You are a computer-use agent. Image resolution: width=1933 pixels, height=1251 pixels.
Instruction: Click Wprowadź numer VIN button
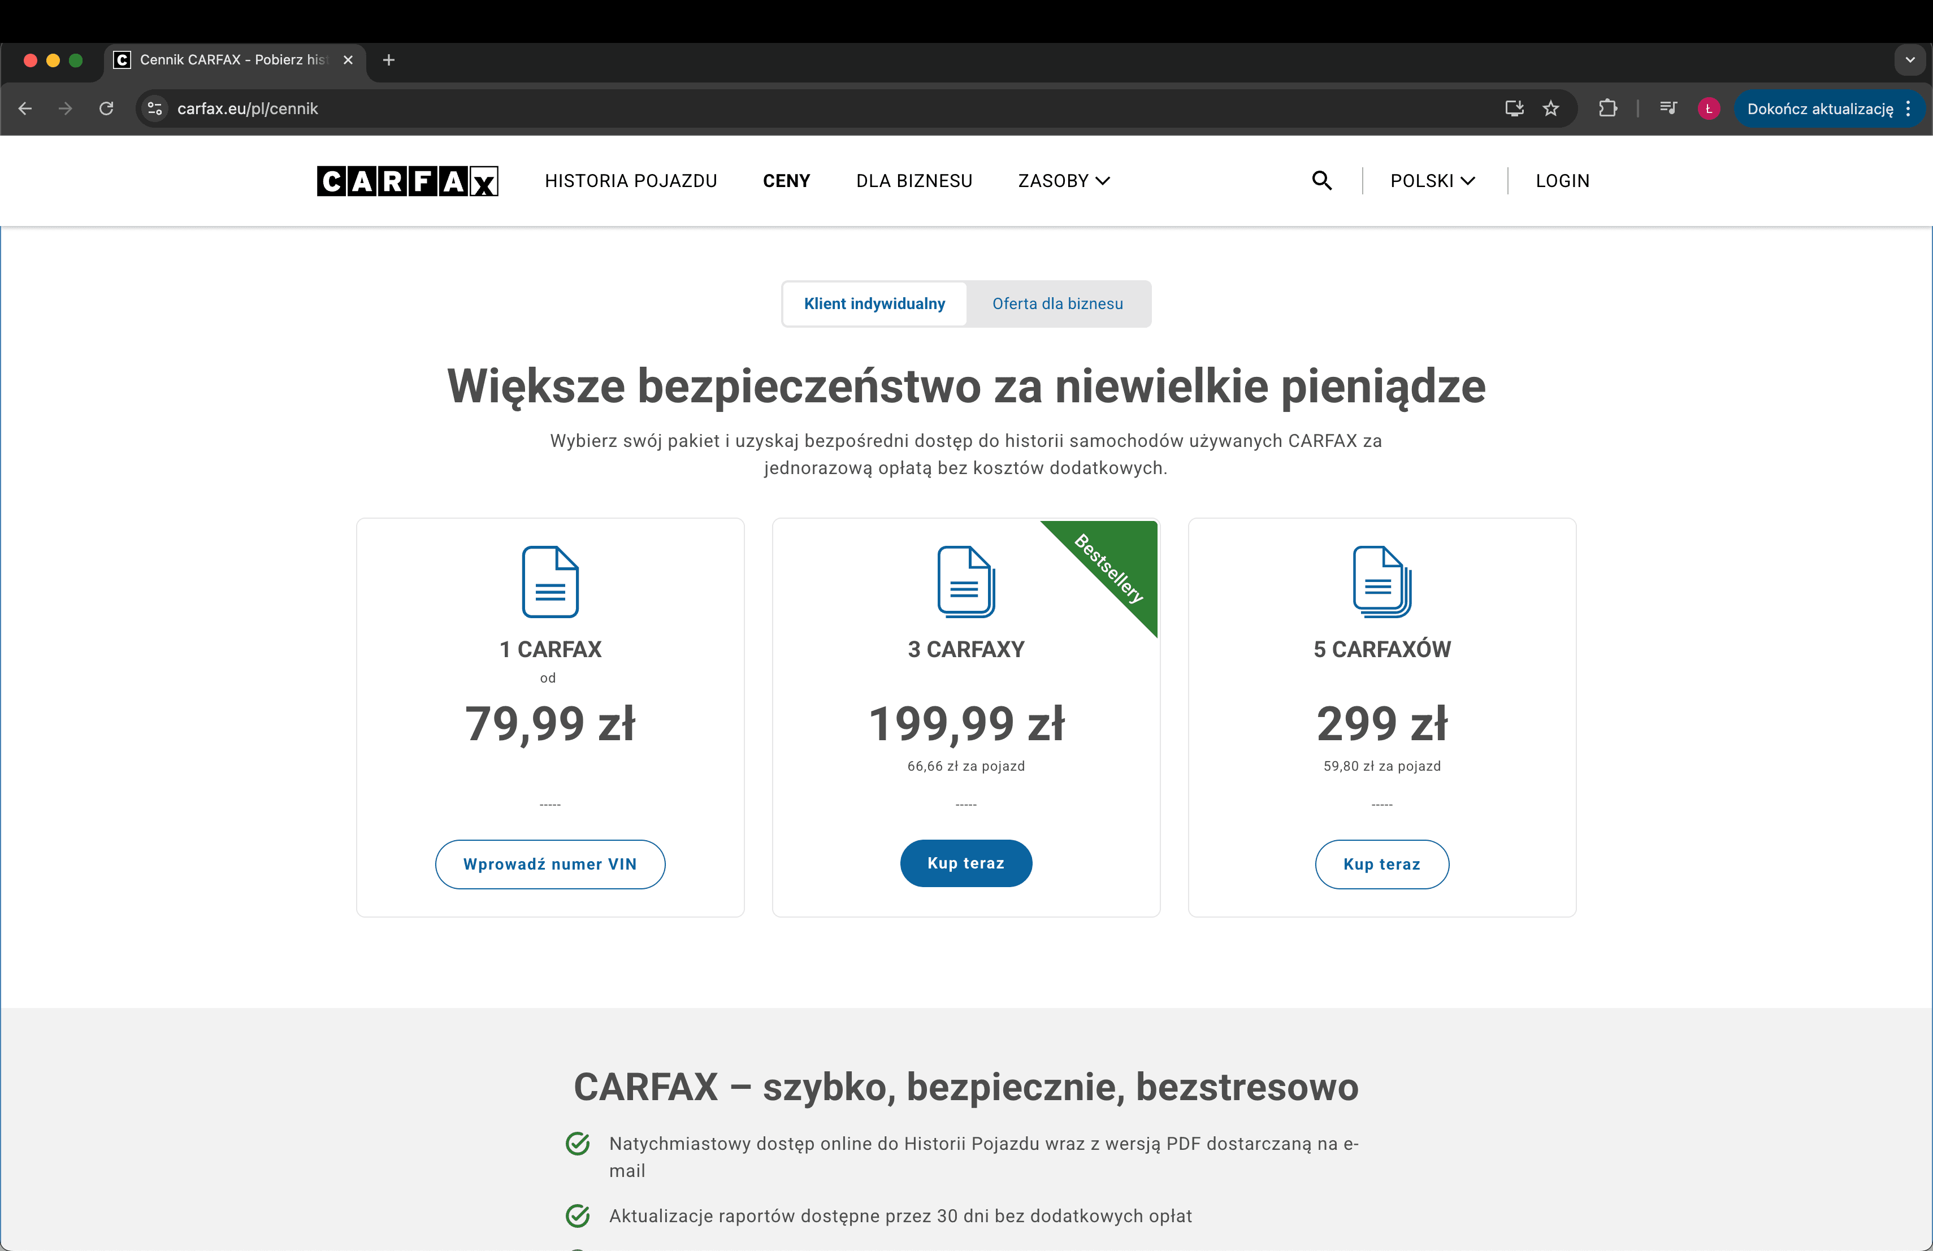550,864
